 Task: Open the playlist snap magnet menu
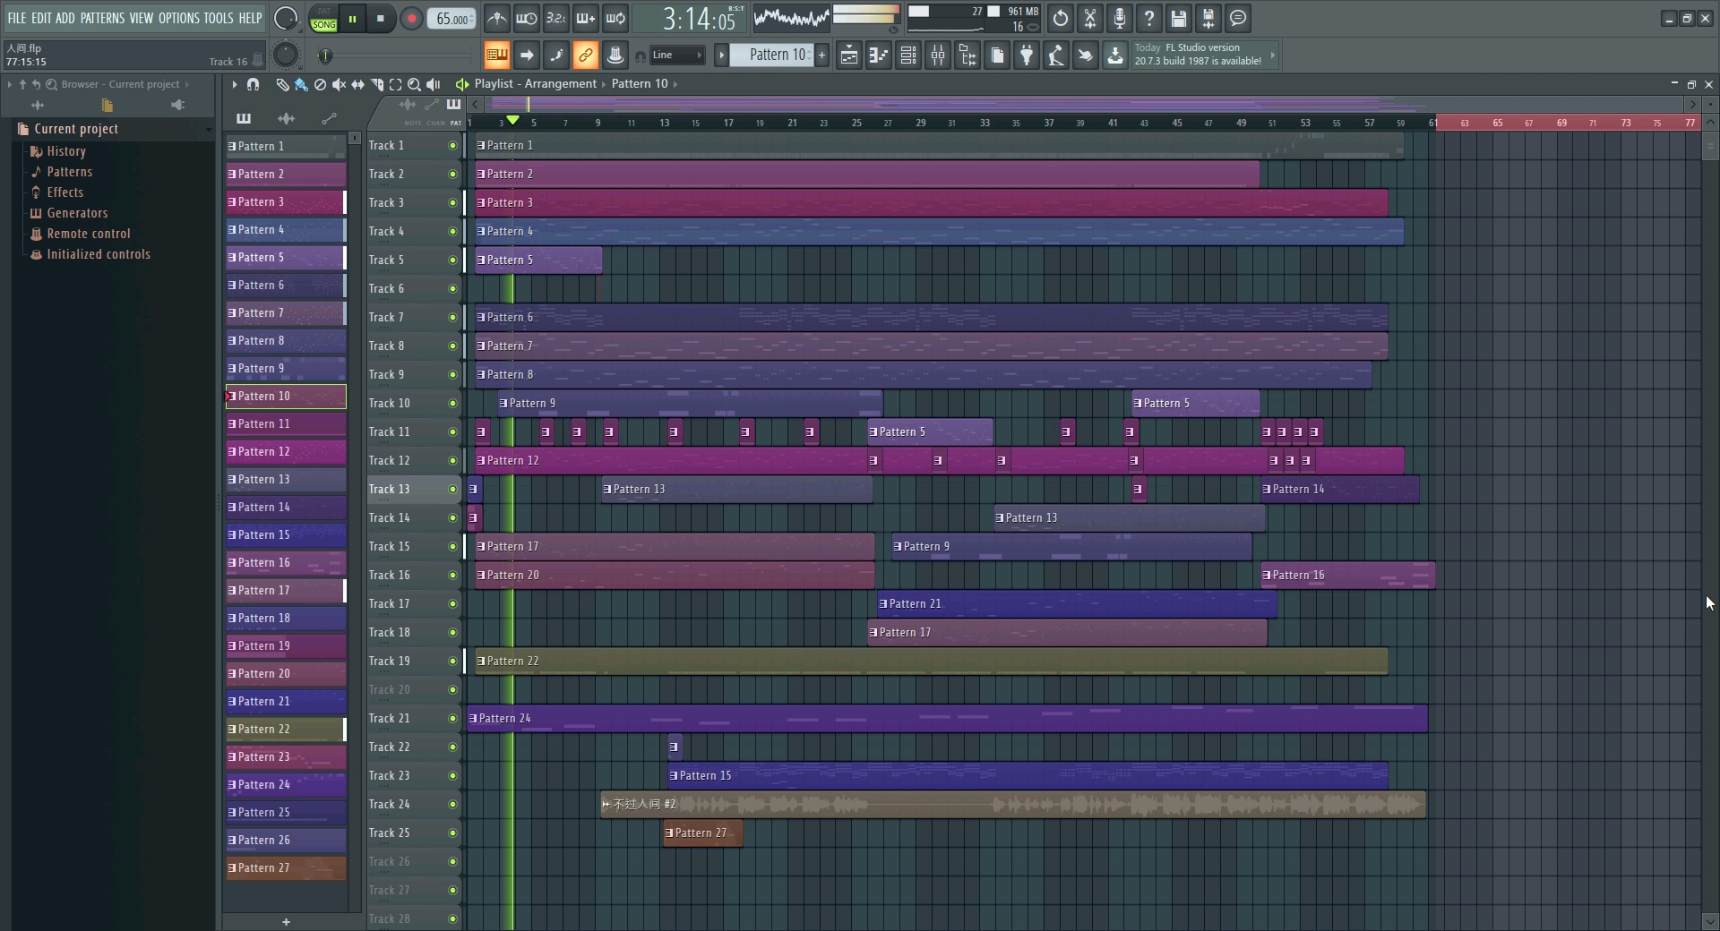(x=254, y=84)
